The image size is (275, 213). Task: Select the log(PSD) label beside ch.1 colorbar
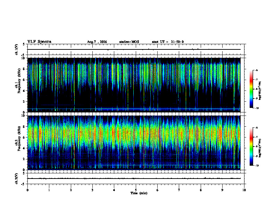260,90
